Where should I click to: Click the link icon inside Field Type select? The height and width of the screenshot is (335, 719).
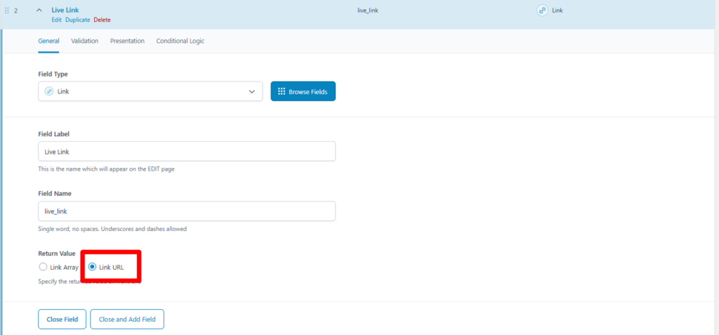(x=49, y=91)
